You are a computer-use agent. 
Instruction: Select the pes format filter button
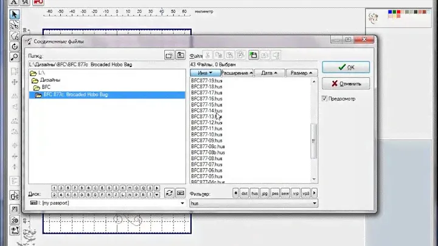pyautogui.click(x=275, y=193)
